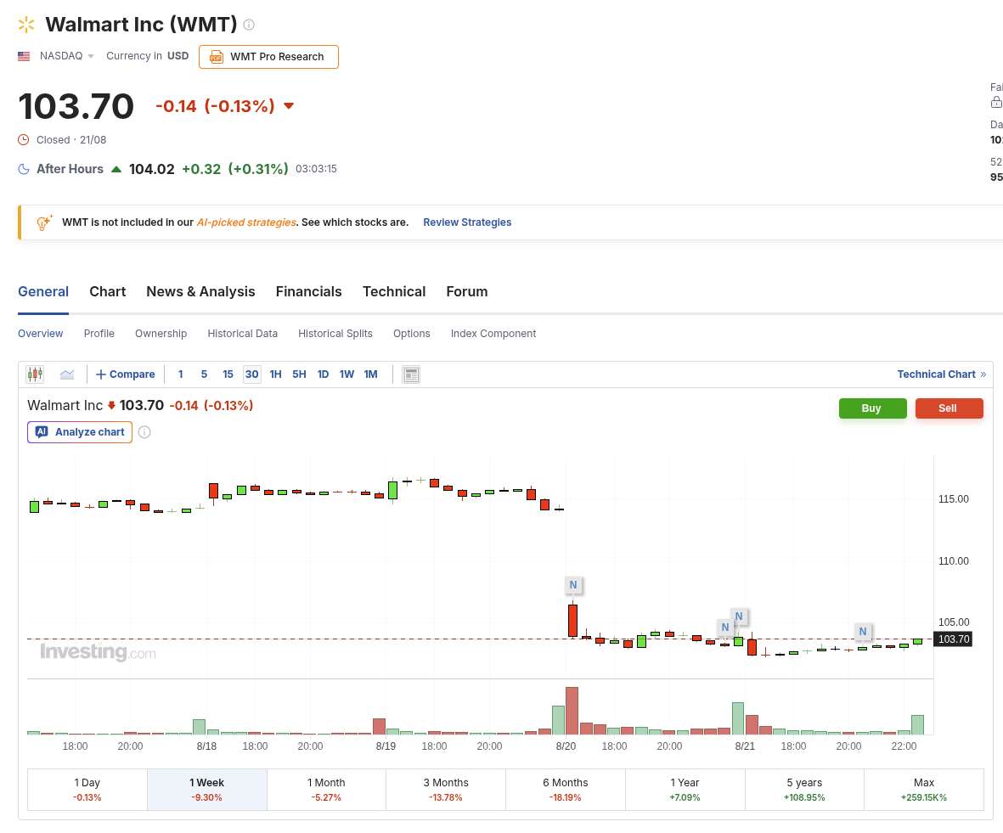1003x833 pixels.
Task: Select the 1H chart interval
Action: 276,374
